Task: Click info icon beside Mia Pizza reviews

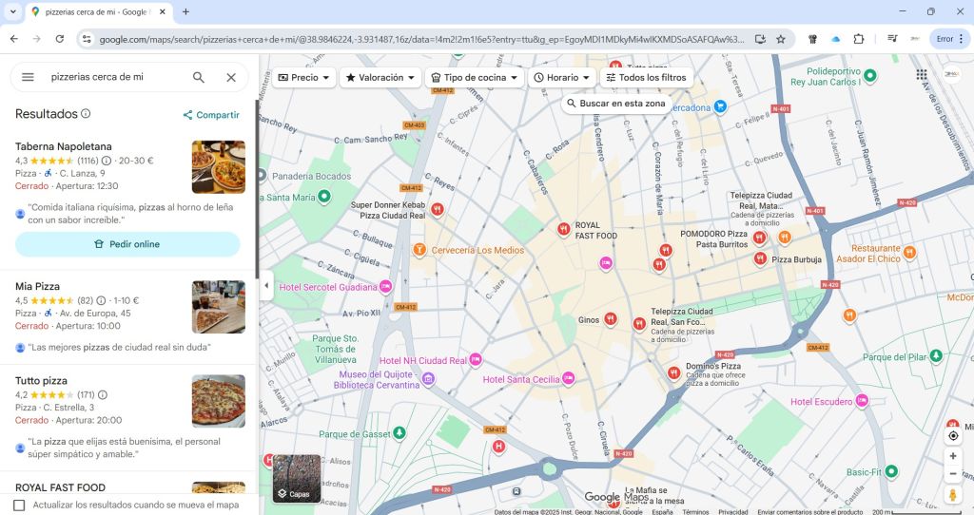Action: pyautogui.click(x=101, y=300)
